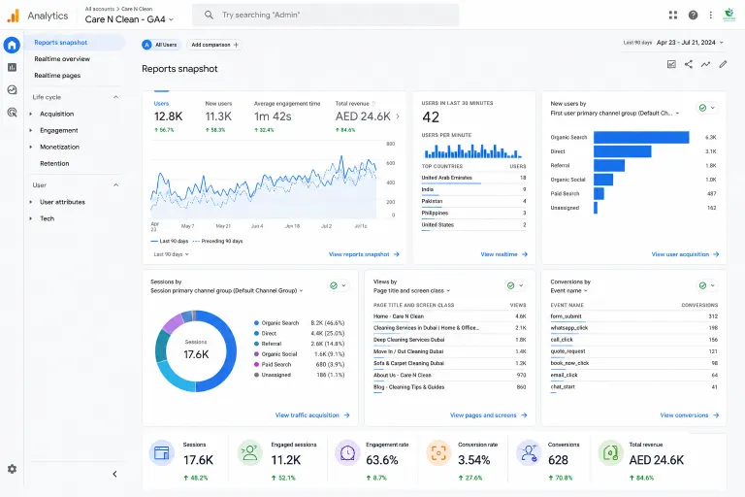Image resolution: width=745 pixels, height=497 pixels.
Task: Collapse the Life cycle section
Action: (x=115, y=97)
